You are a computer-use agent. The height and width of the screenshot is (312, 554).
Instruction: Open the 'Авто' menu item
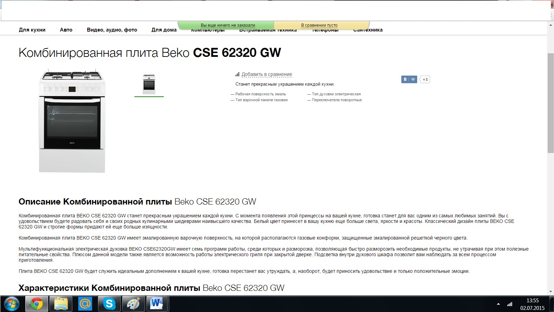(x=66, y=30)
